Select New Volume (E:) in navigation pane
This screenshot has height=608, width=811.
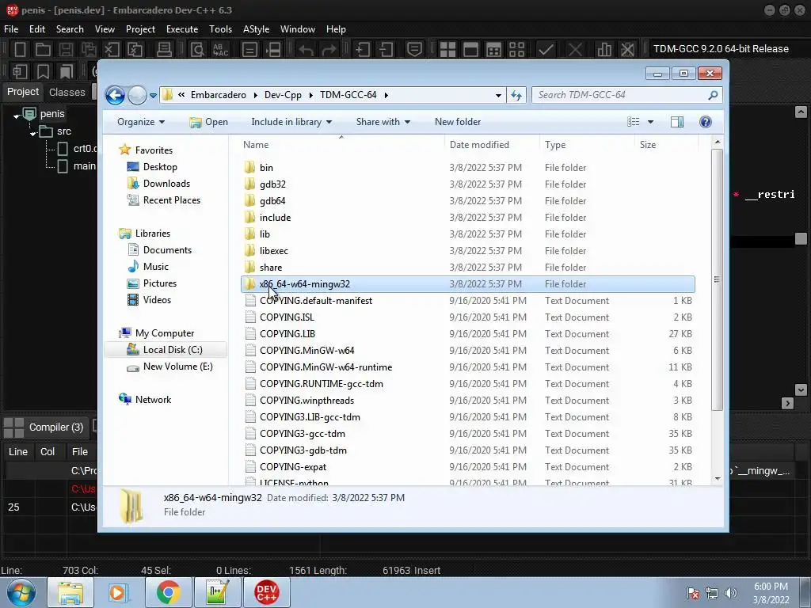click(177, 367)
